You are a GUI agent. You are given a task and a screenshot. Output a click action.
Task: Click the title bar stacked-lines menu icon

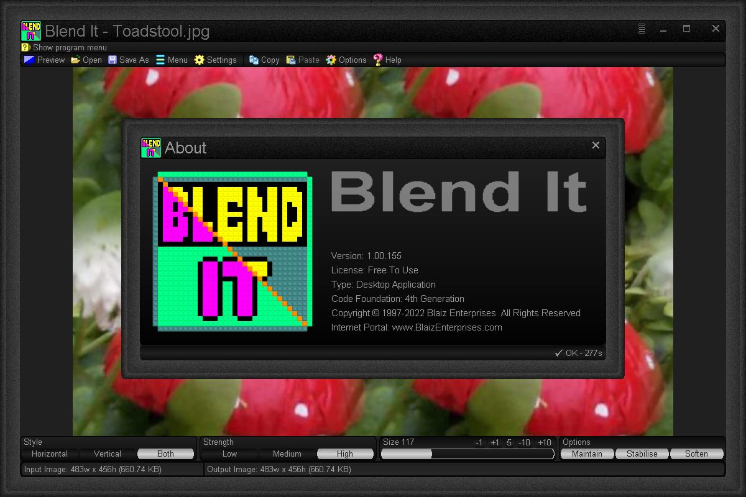[642, 29]
